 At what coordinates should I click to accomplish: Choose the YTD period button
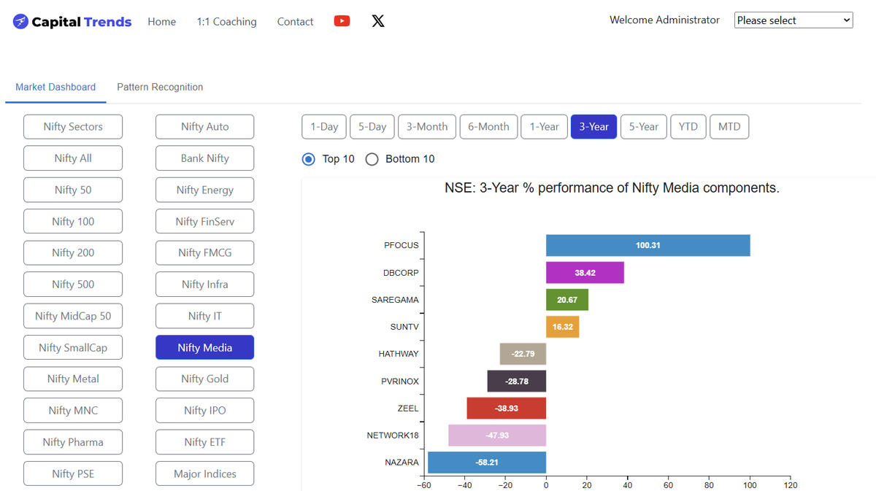pos(688,127)
